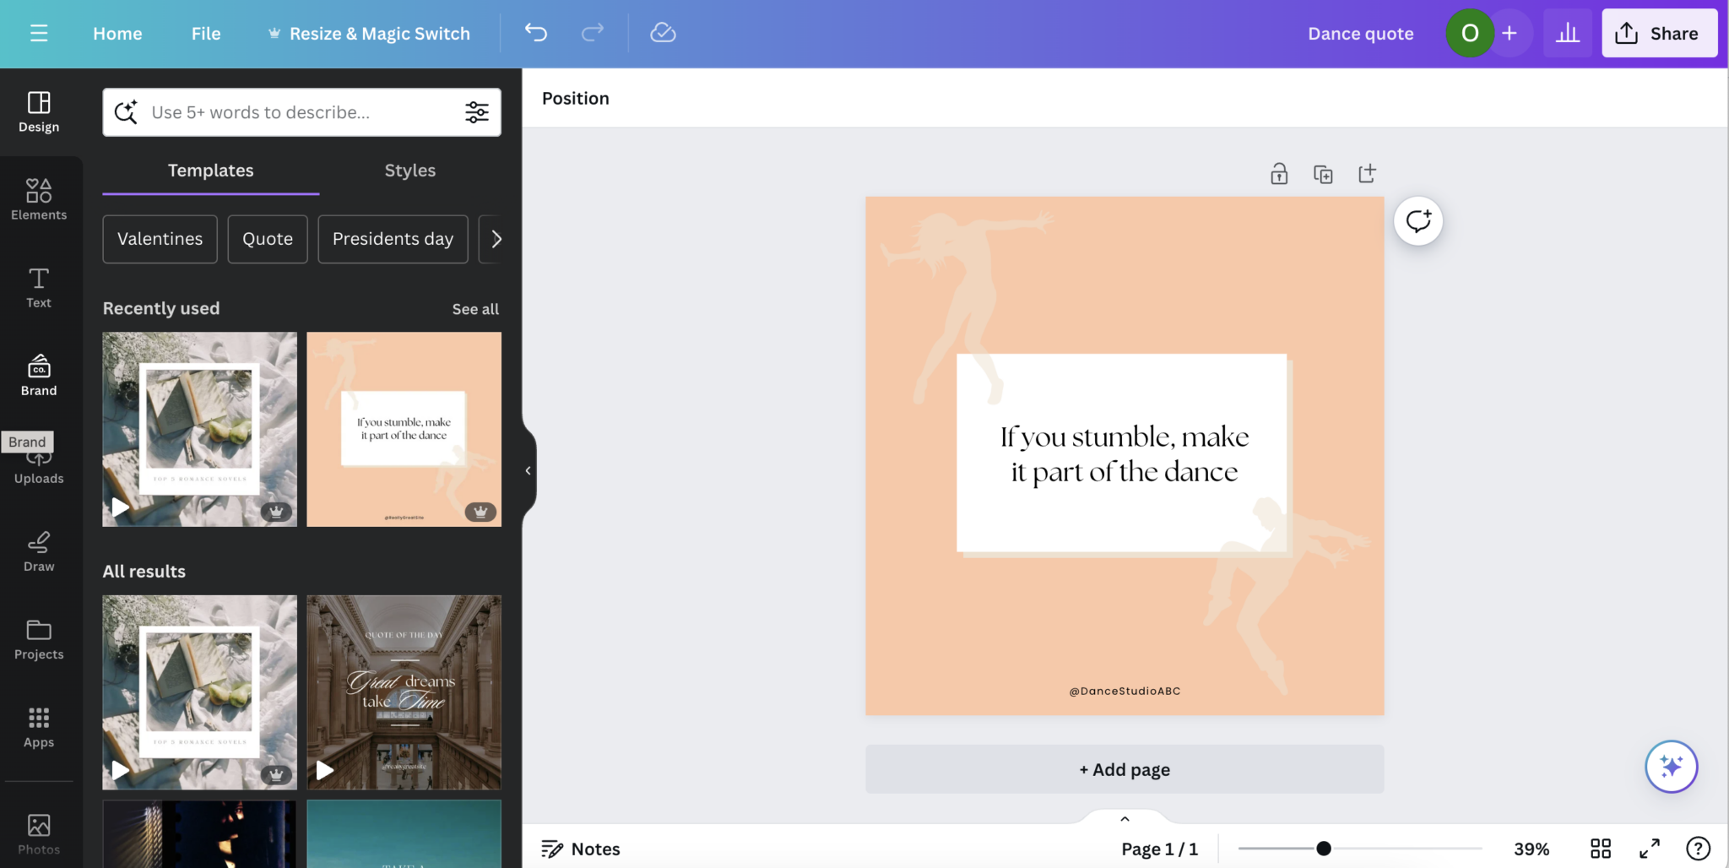Click the cloud save status icon
This screenshot has height=868, width=1729.
663,33
